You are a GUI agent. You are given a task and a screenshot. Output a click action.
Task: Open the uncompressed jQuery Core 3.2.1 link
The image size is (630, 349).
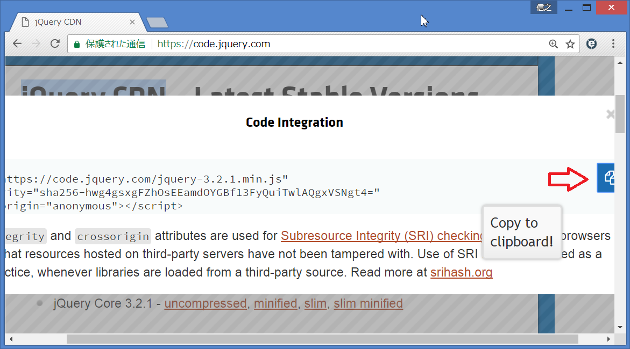point(206,303)
